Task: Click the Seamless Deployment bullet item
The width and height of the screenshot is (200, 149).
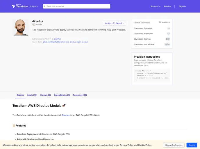Action: pyautogui.click(x=43, y=134)
